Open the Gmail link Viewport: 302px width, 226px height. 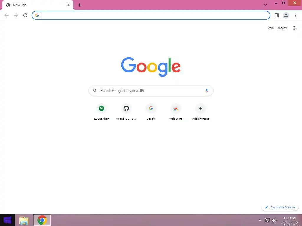270,28
